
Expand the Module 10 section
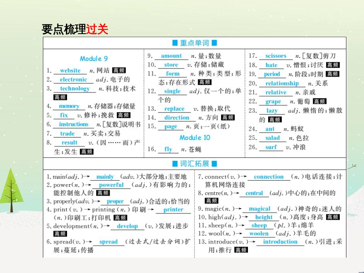coord(195,138)
